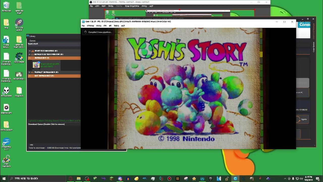Image resolution: width=323 pixels, height=182 pixels.
Task: Open the OBS Tools menu
Action: tap(144, 6)
